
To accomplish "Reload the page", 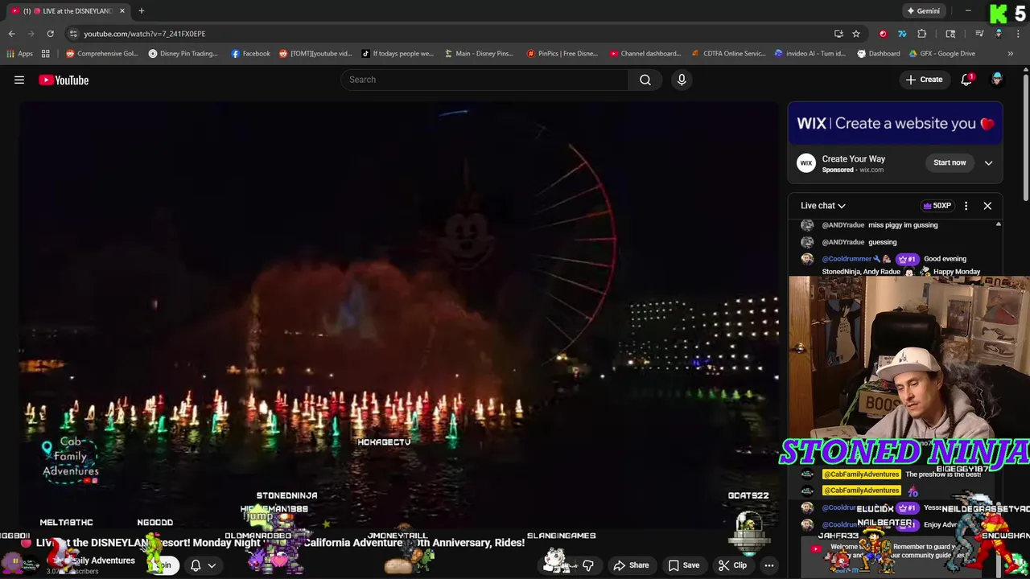I will (x=50, y=34).
